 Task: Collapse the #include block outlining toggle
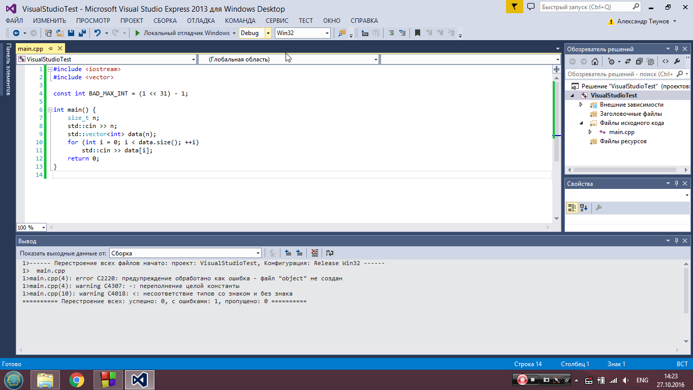pos(49,69)
